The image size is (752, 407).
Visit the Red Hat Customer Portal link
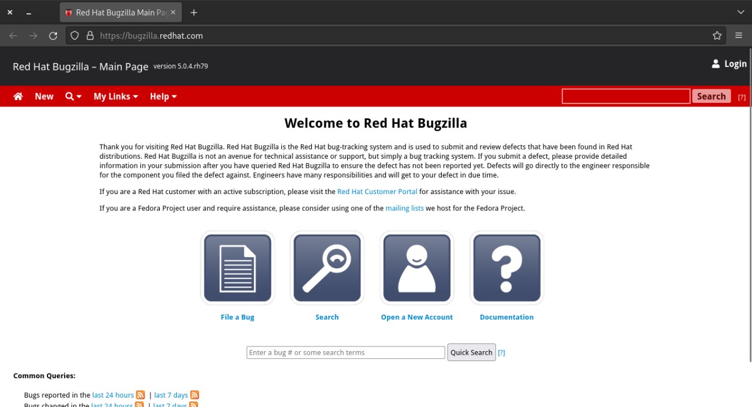(x=377, y=192)
